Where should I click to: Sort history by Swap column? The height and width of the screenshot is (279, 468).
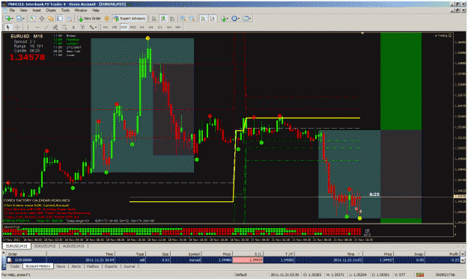[409, 254]
